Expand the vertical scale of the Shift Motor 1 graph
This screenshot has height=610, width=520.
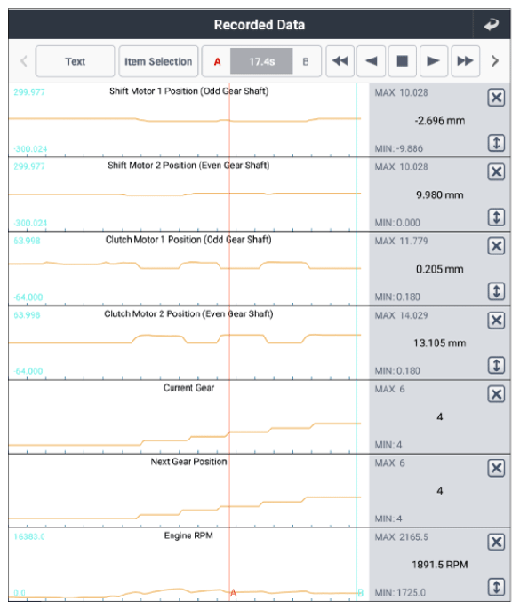point(496,143)
